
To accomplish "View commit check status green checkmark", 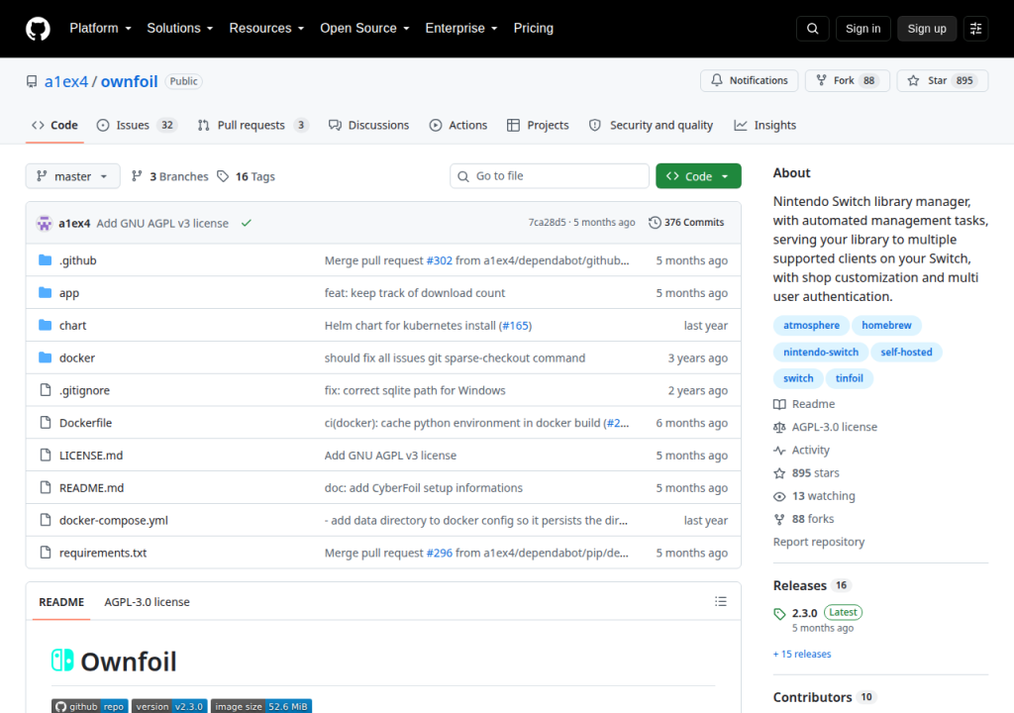I will point(247,223).
